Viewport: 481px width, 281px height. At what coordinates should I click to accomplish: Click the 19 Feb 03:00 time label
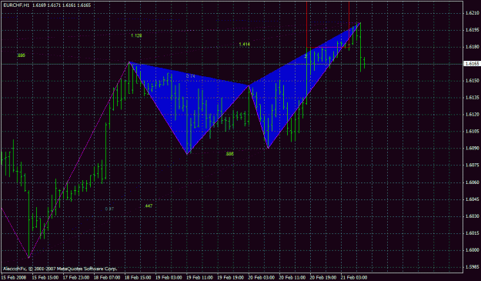(169, 278)
